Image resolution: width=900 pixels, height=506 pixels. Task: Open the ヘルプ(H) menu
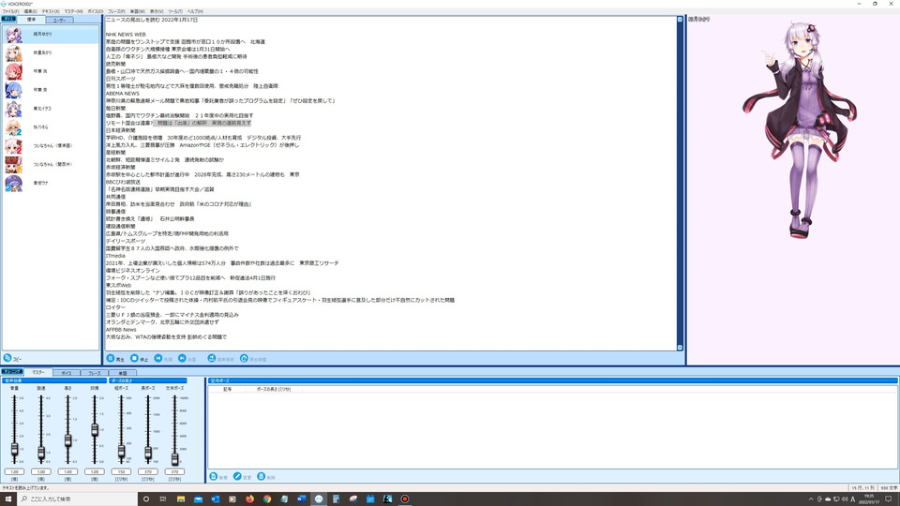195,11
